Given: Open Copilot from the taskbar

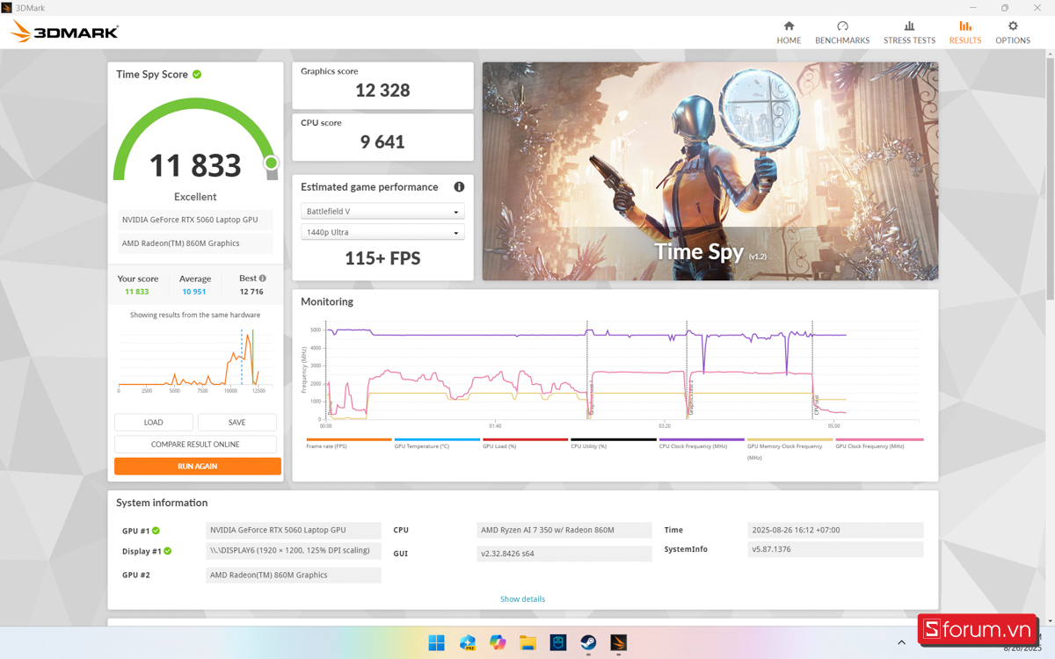Looking at the screenshot, I should tap(498, 643).
